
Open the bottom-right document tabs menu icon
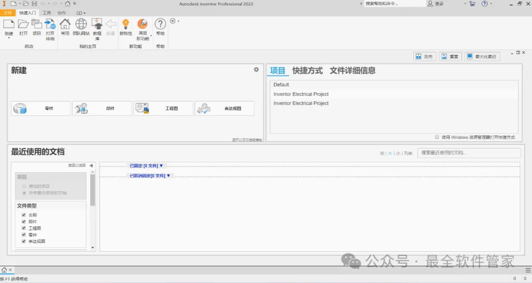[528, 270]
